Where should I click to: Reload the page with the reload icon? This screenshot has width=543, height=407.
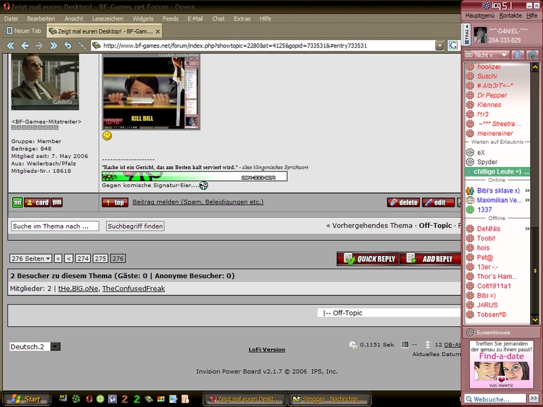coord(68,45)
